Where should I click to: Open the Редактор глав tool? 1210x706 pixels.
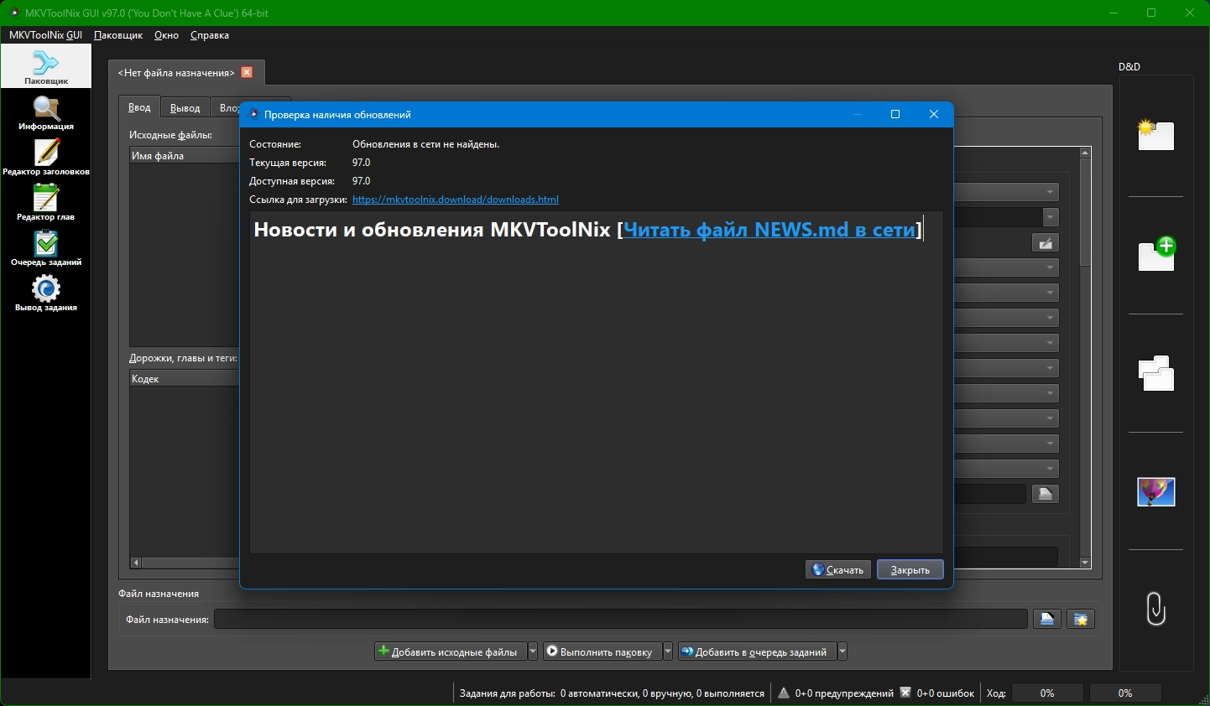coord(46,203)
